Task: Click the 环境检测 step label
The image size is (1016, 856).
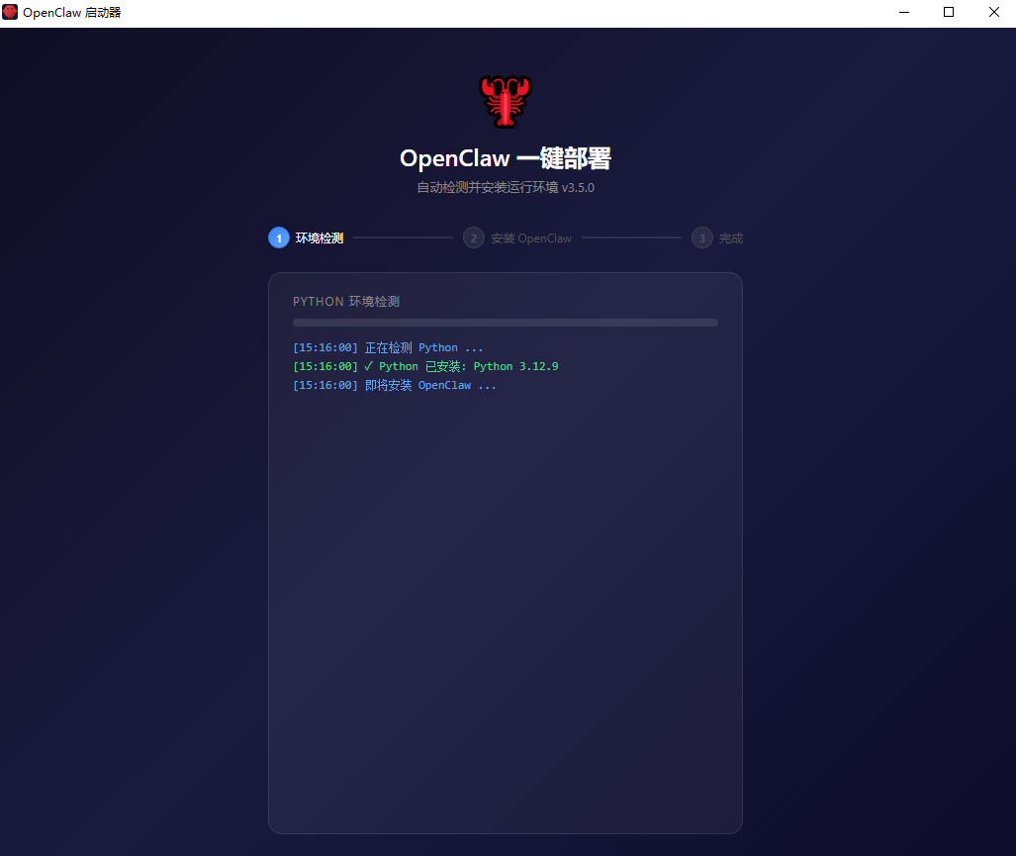Action: click(x=320, y=238)
